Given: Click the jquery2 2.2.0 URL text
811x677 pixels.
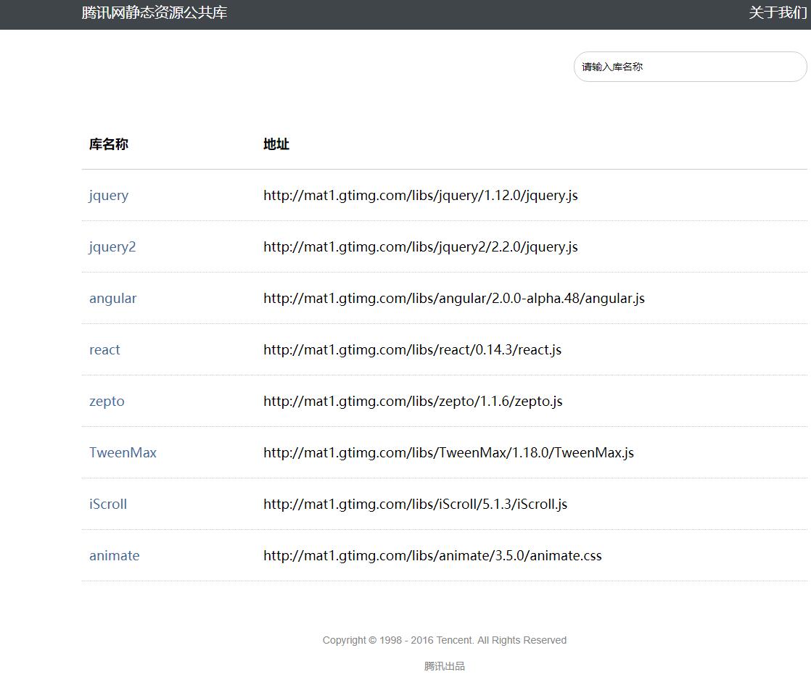Looking at the screenshot, I should pyautogui.click(x=420, y=247).
